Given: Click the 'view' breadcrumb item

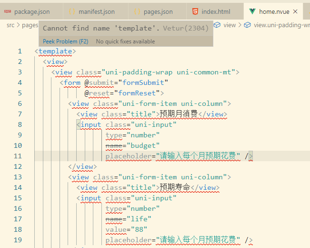Looking at the screenshot, I should click(230, 25).
